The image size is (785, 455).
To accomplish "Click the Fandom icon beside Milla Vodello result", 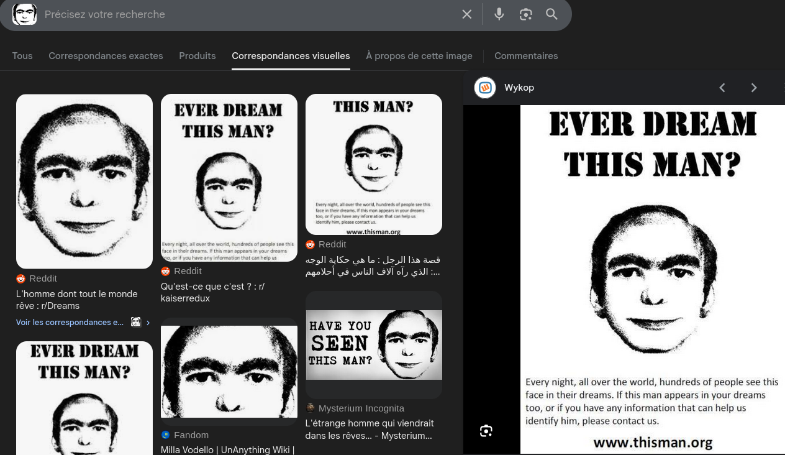I will (x=165, y=434).
